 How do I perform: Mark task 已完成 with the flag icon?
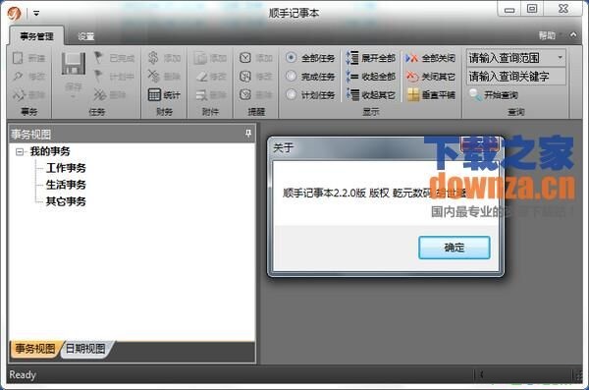(98, 58)
